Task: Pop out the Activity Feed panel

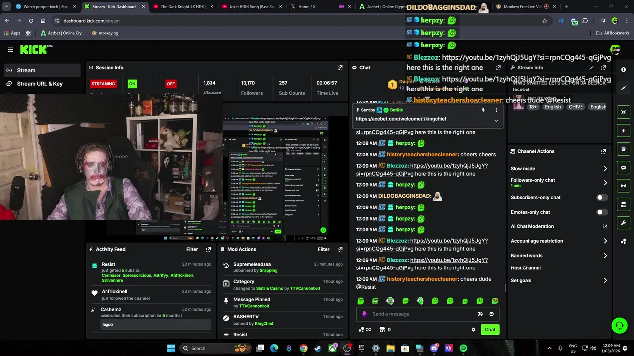Action: click(x=208, y=249)
